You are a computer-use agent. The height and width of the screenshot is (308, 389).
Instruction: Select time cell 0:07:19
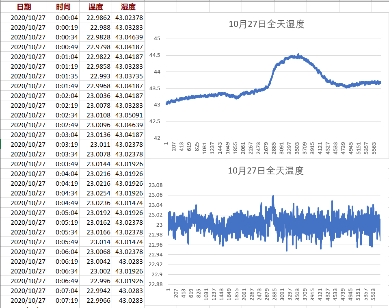click(63, 301)
